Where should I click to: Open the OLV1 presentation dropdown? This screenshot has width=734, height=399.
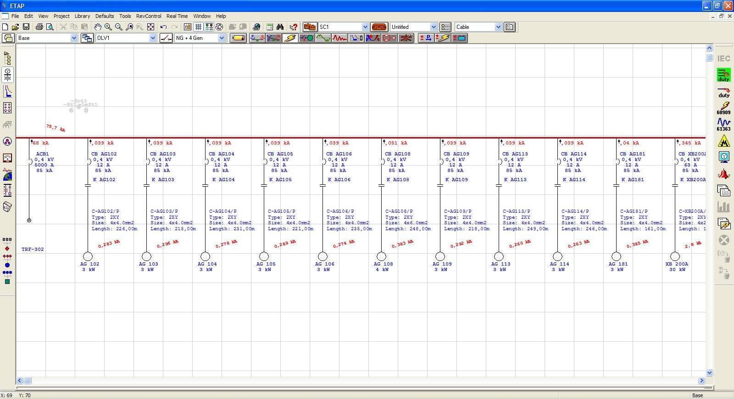tap(153, 38)
